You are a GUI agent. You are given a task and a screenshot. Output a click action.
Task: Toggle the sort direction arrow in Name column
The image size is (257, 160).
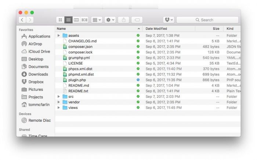[x=139, y=29]
